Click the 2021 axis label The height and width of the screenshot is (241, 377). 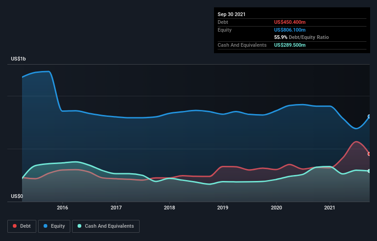click(x=330, y=208)
